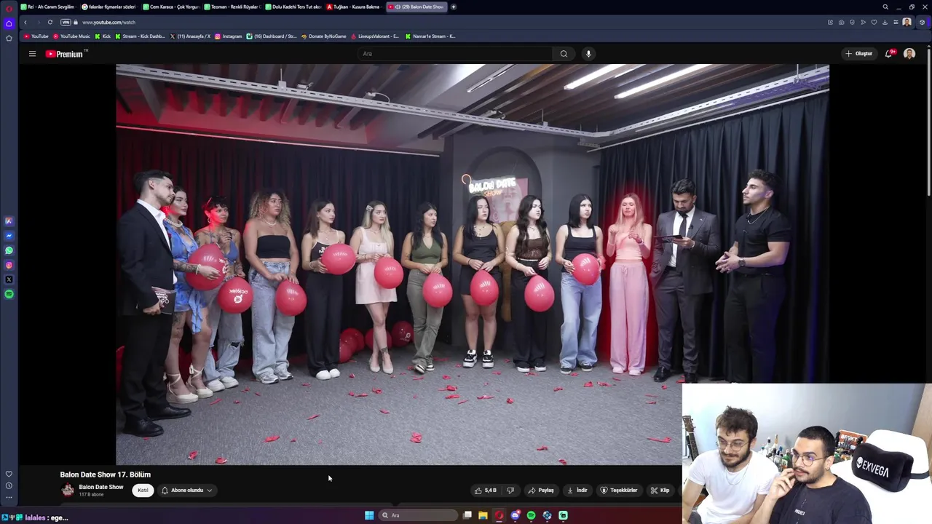The image size is (932, 524).
Task: Open YouTube notifications bell
Action: pos(889,54)
